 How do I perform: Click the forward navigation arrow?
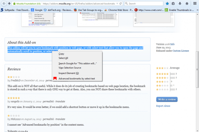[9, 4]
